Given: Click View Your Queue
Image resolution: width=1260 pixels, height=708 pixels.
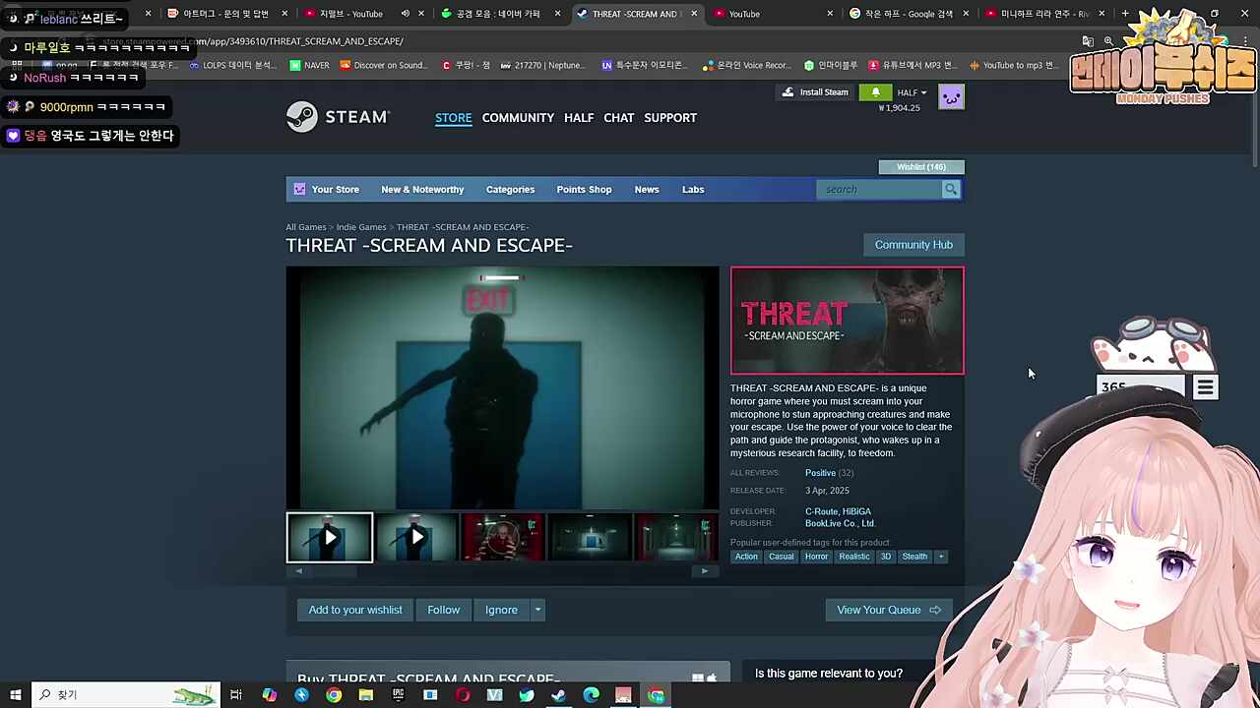Looking at the screenshot, I should (x=888, y=610).
